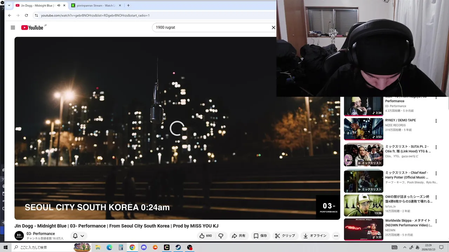The image size is (449, 252).
Task: Open Calculator from the taskbar
Action: point(121,247)
